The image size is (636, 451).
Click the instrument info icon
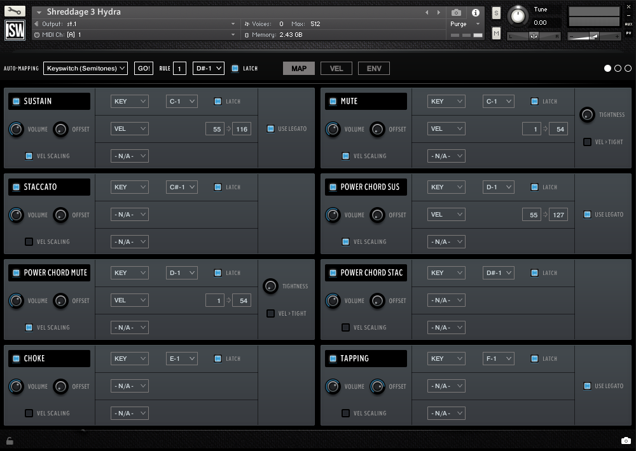[x=475, y=12]
